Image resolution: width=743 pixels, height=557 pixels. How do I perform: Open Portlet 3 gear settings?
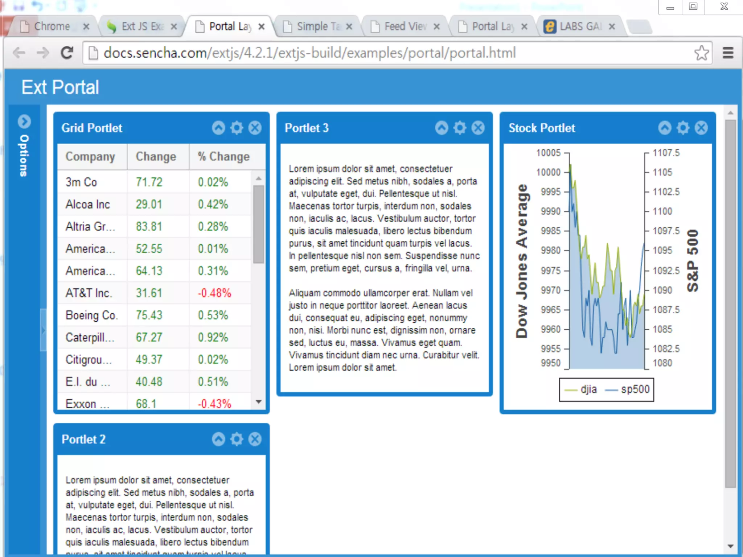pos(460,128)
